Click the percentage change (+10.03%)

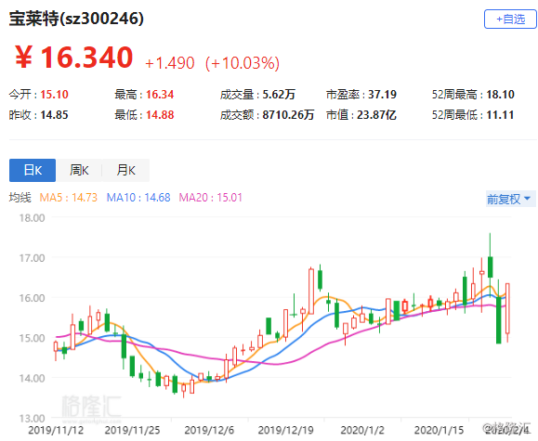[243, 63]
